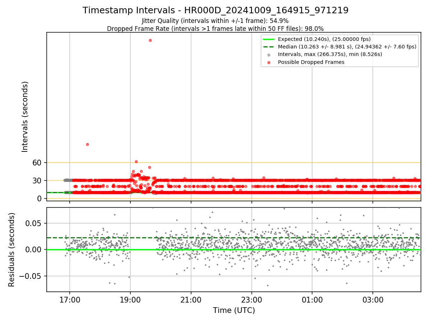Click the red point just above 60 seconds near 19:10

click(136, 161)
